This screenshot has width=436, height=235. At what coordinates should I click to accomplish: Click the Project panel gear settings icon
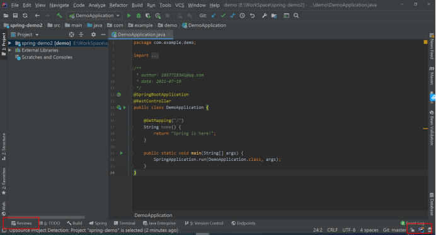tap(93, 35)
